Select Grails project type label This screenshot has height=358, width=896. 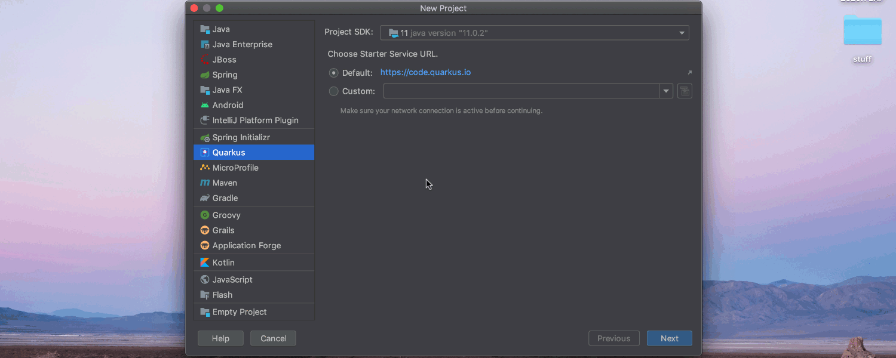(223, 230)
